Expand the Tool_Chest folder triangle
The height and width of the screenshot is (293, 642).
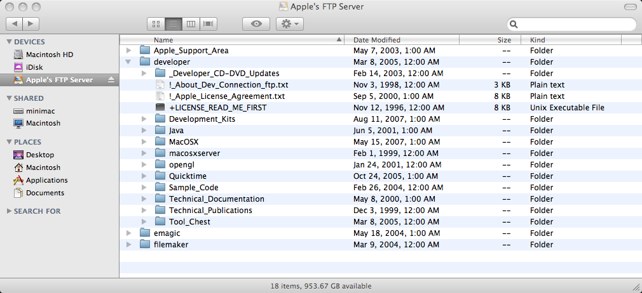click(144, 222)
